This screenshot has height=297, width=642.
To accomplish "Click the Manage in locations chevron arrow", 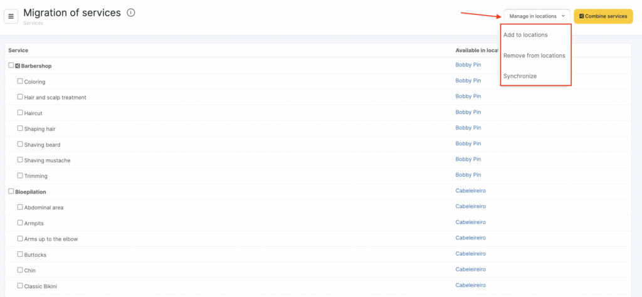I will [x=563, y=16].
